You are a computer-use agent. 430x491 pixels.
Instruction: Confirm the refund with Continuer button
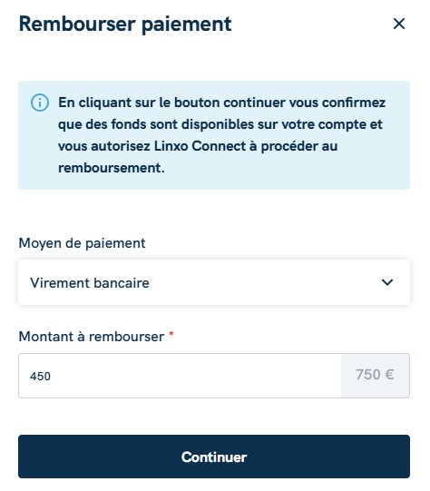tap(214, 457)
